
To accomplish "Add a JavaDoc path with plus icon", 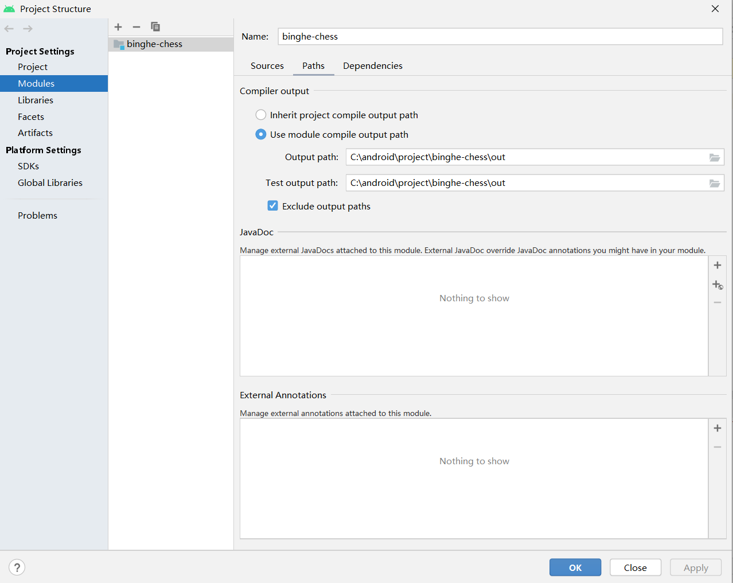I will (x=718, y=265).
